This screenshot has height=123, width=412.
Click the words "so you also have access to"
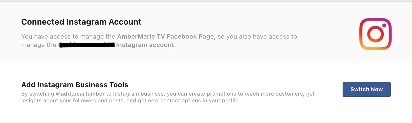(x=257, y=37)
